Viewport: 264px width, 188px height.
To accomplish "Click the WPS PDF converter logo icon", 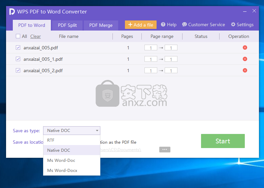I will pyautogui.click(x=12, y=11).
